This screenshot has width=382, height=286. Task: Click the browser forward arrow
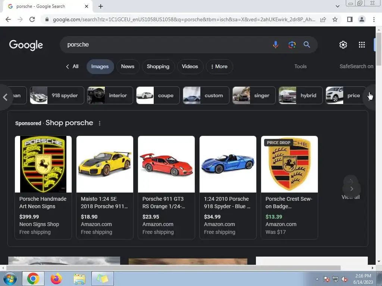20,19
